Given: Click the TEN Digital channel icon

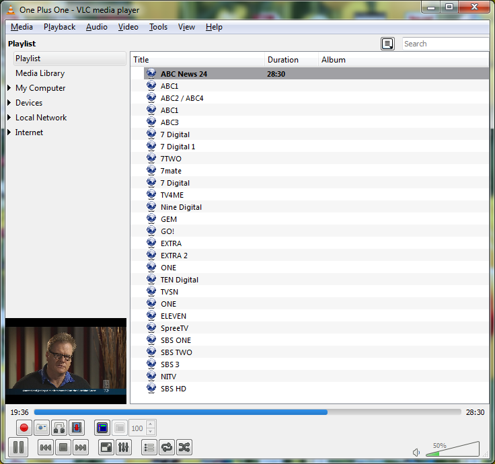Looking at the screenshot, I should (151, 280).
